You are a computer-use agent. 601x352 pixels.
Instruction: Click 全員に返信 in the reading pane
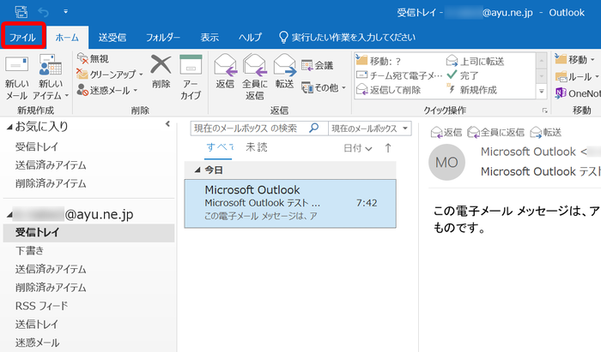pos(495,133)
